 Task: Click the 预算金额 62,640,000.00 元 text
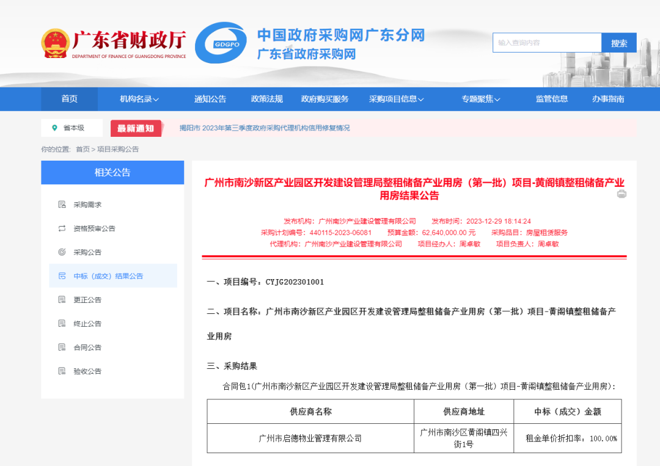(x=431, y=233)
